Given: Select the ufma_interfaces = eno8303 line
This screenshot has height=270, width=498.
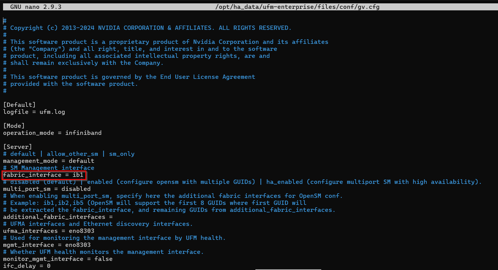Looking at the screenshot, I should click(x=49, y=231).
